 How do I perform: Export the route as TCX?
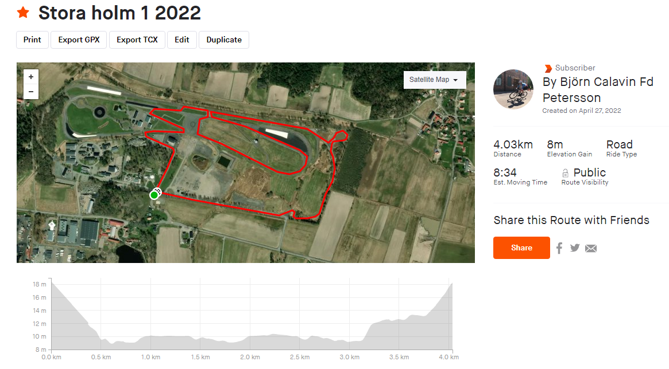[x=137, y=40]
